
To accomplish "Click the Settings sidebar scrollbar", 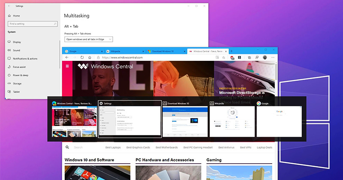I will [x=60, y=55].
